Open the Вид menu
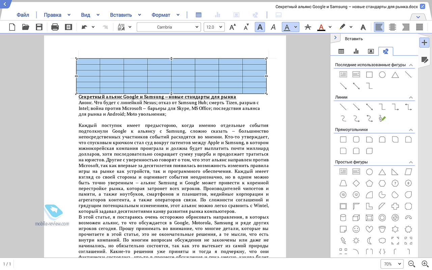Viewport: 432px width, 270px height. 85,15
